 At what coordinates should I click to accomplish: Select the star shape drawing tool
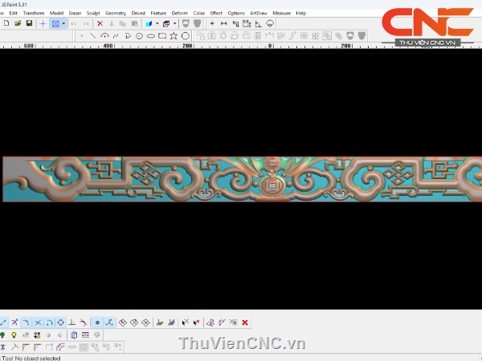pos(174,35)
